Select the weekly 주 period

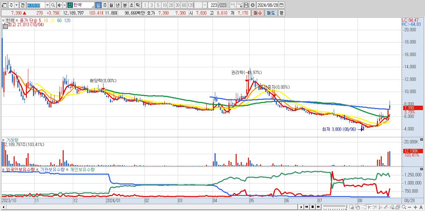[105, 5]
